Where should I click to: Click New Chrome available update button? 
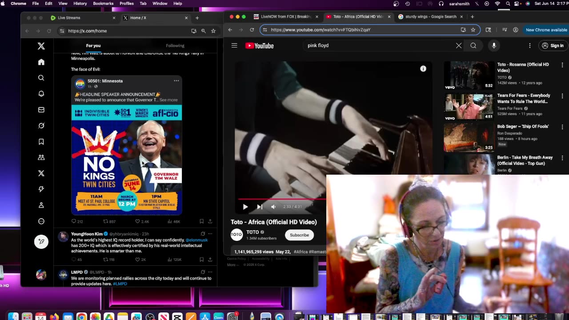pyautogui.click(x=546, y=30)
